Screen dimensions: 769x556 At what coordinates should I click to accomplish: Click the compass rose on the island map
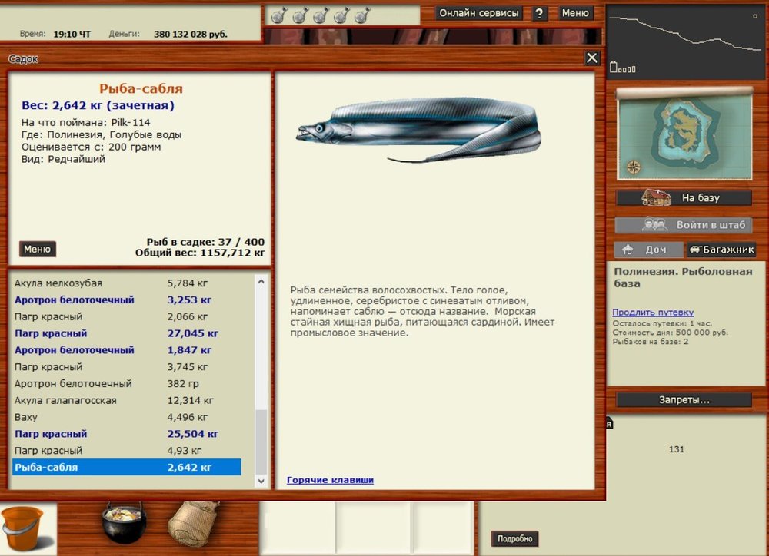pos(634,167)
